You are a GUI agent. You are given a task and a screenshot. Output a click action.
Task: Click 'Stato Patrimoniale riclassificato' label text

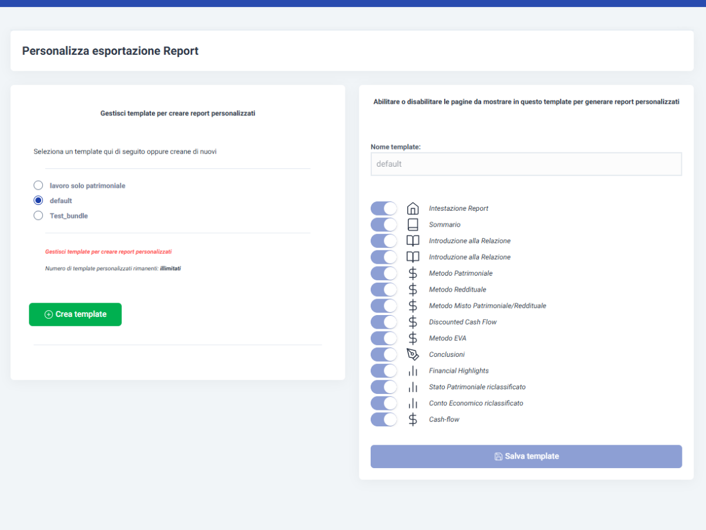477,387
